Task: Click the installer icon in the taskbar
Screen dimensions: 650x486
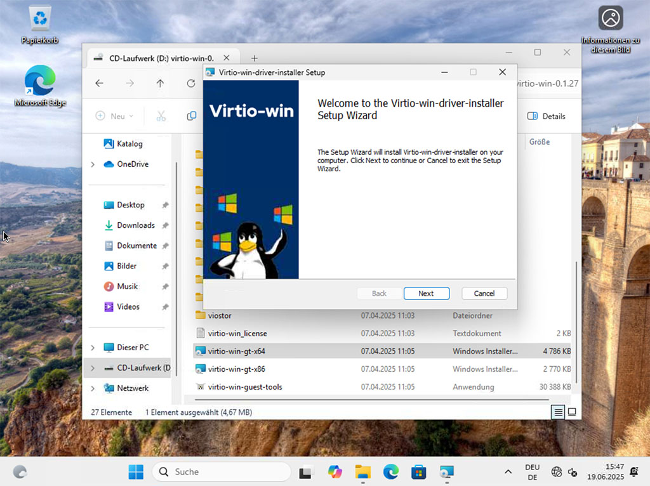Action: pyautogui.click(x=447, y=471)
